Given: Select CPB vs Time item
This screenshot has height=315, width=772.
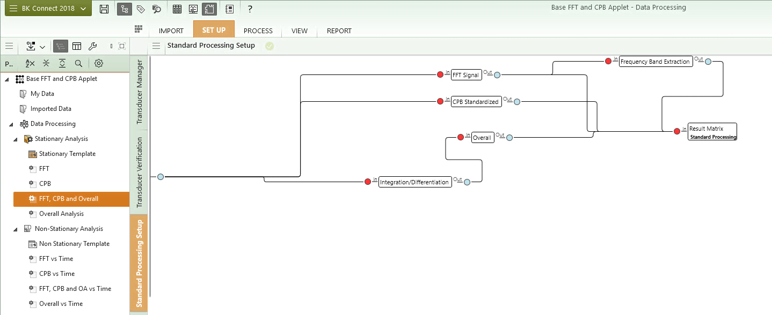Looking at the screenshot, I should (x=57, y=274).
